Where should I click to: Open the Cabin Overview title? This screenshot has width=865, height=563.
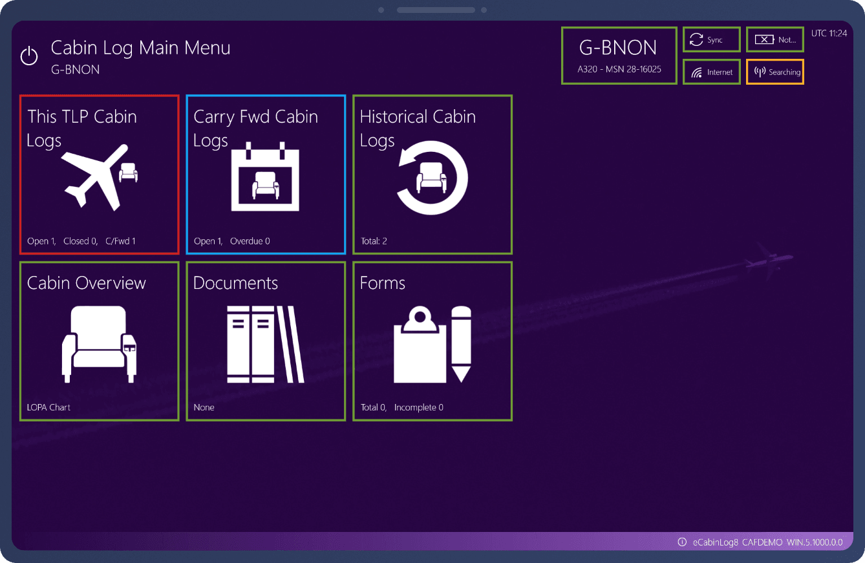tap(87, 283)
